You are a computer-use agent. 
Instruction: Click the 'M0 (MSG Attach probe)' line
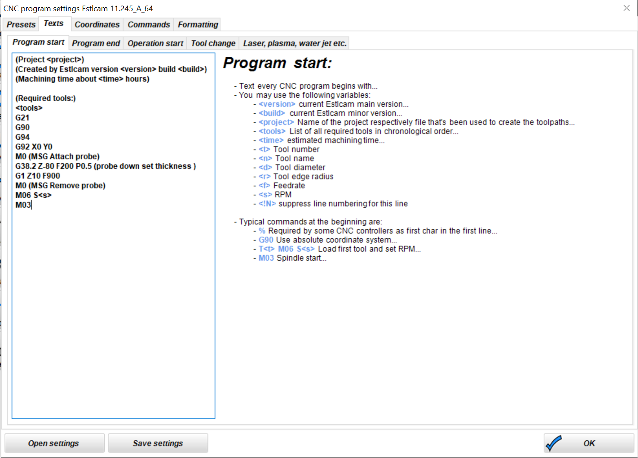pos(57,156)
